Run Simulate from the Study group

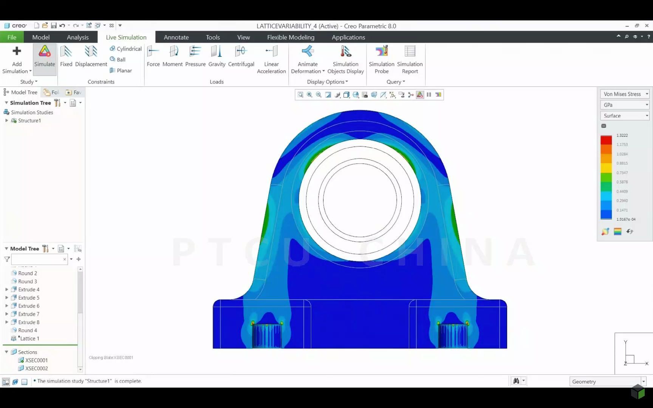44,57
